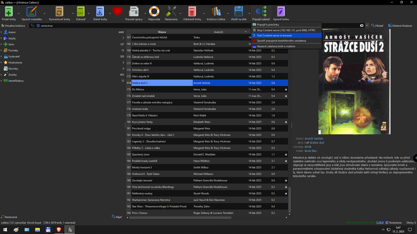Expand the Značky category
417x234 pixels.
click(2, 75)
